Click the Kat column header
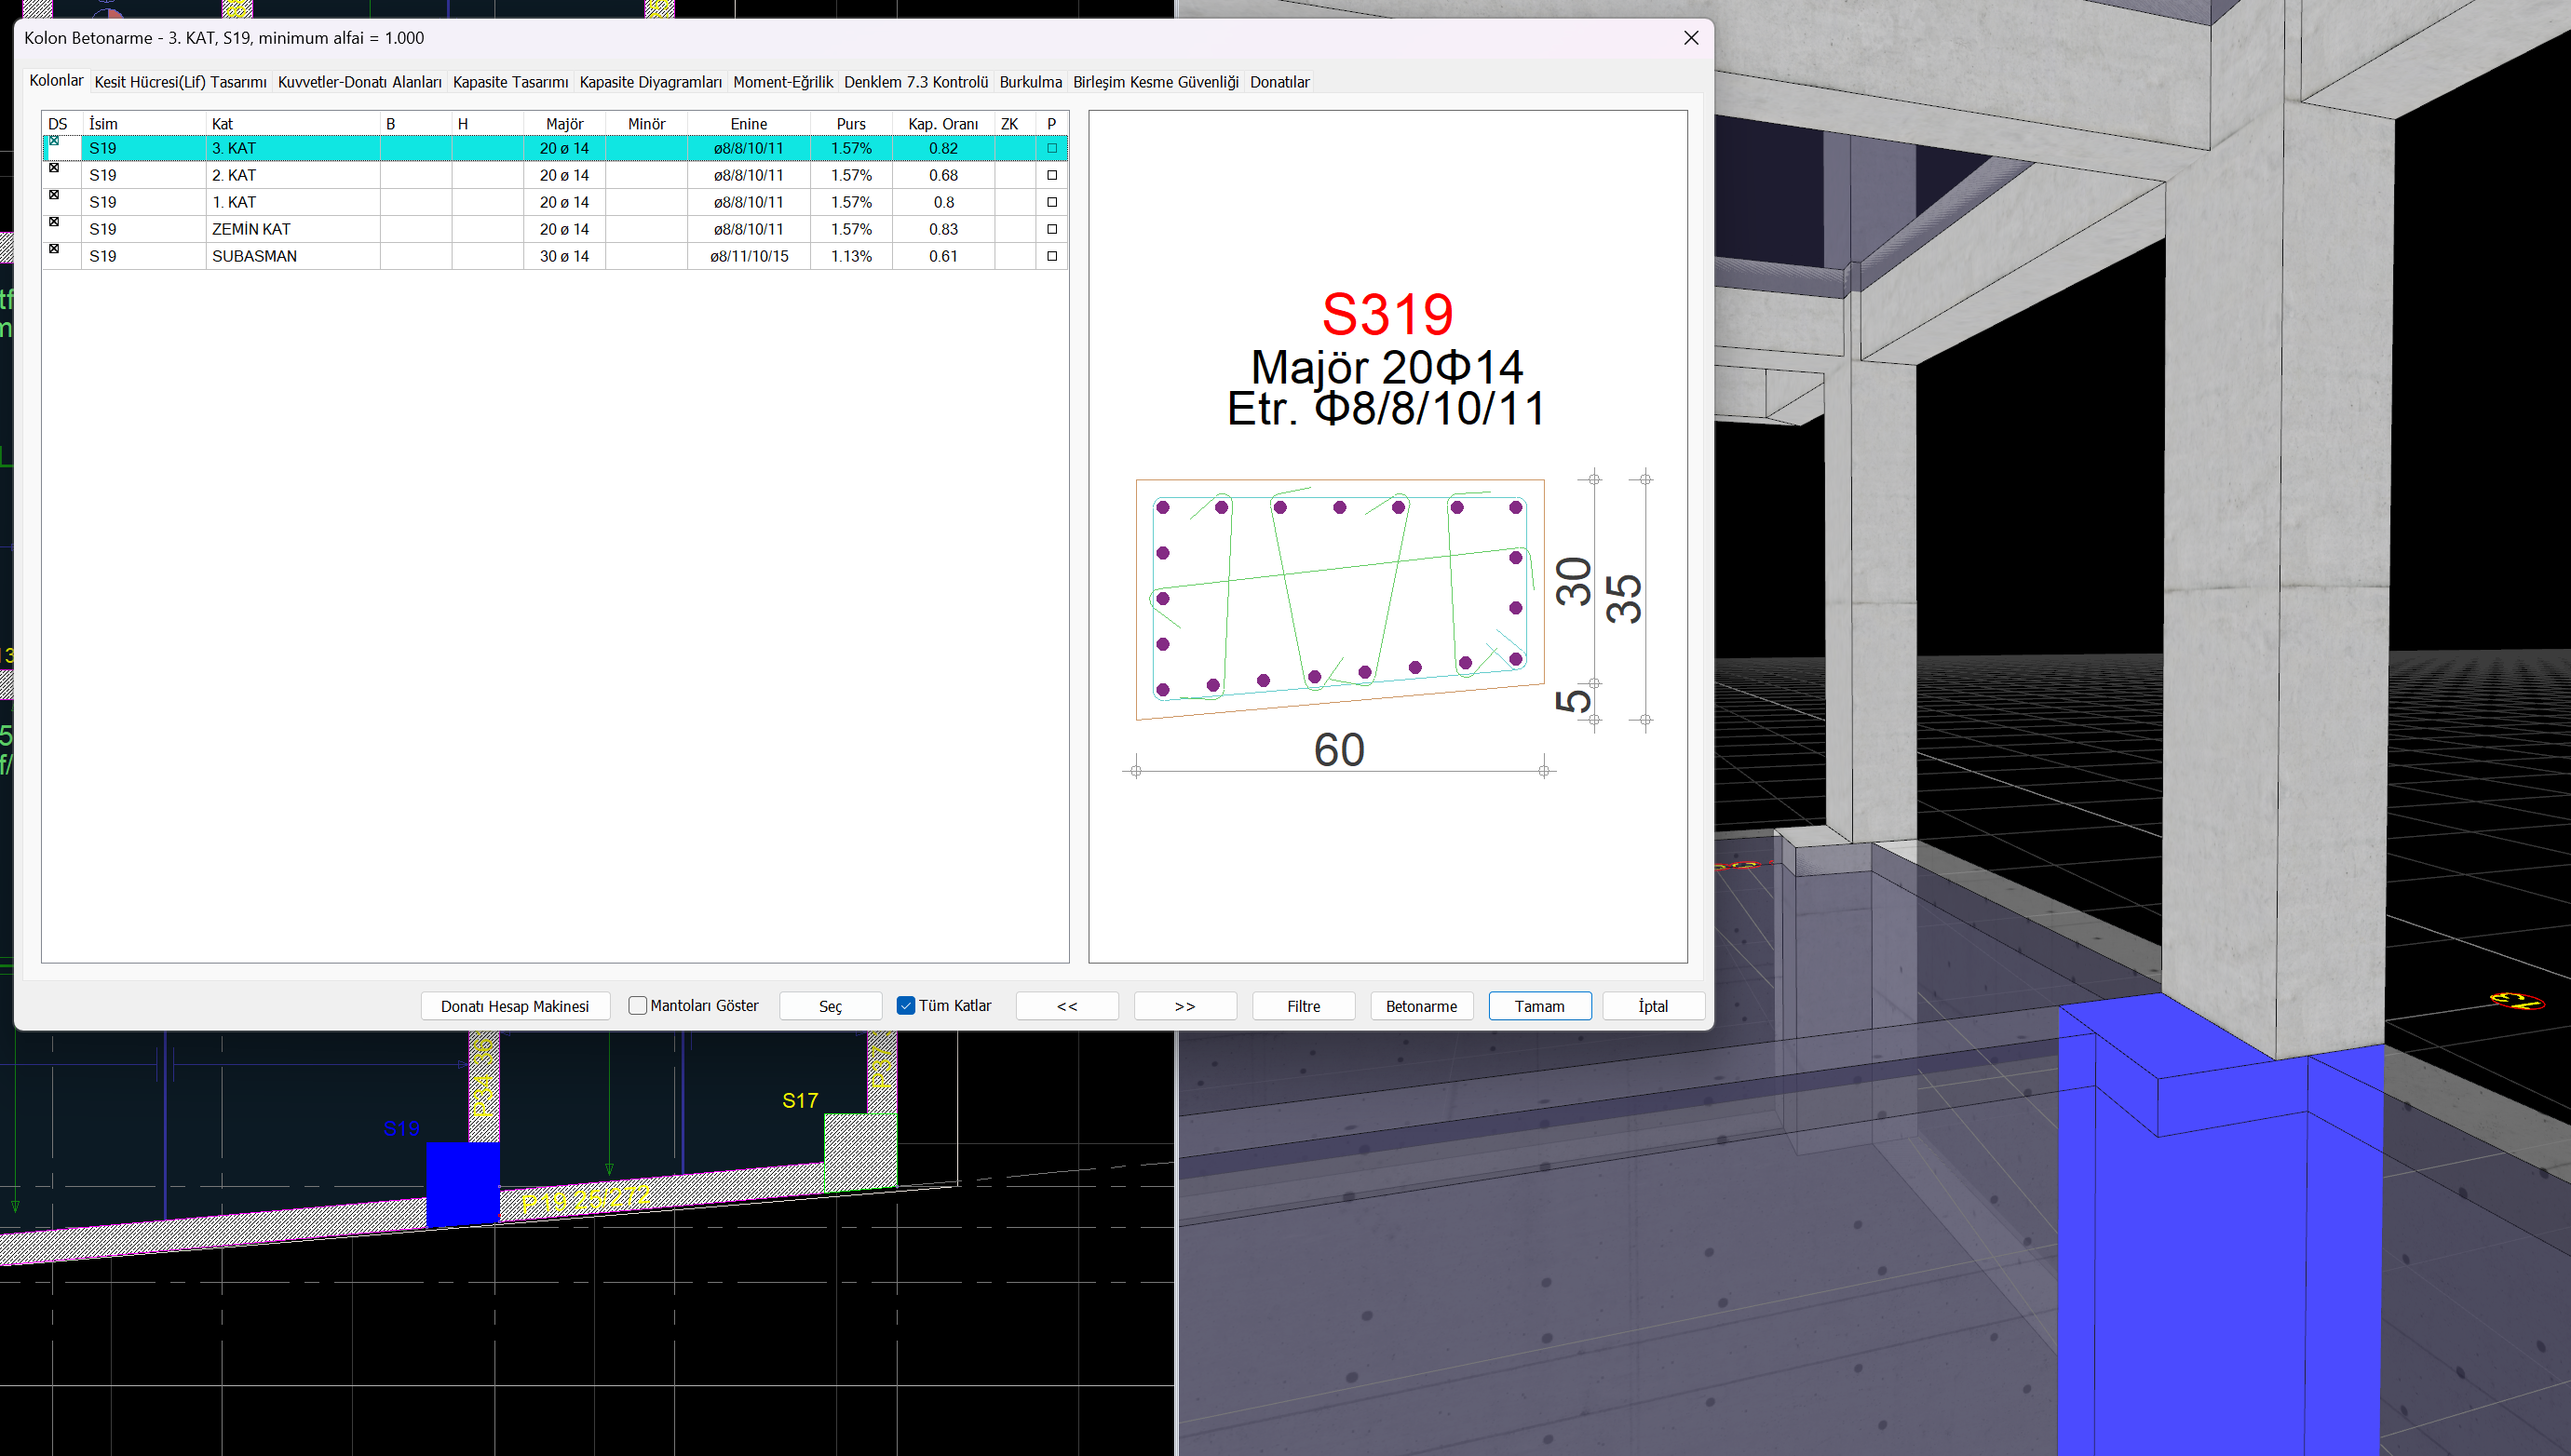 (x=293, y=124)
